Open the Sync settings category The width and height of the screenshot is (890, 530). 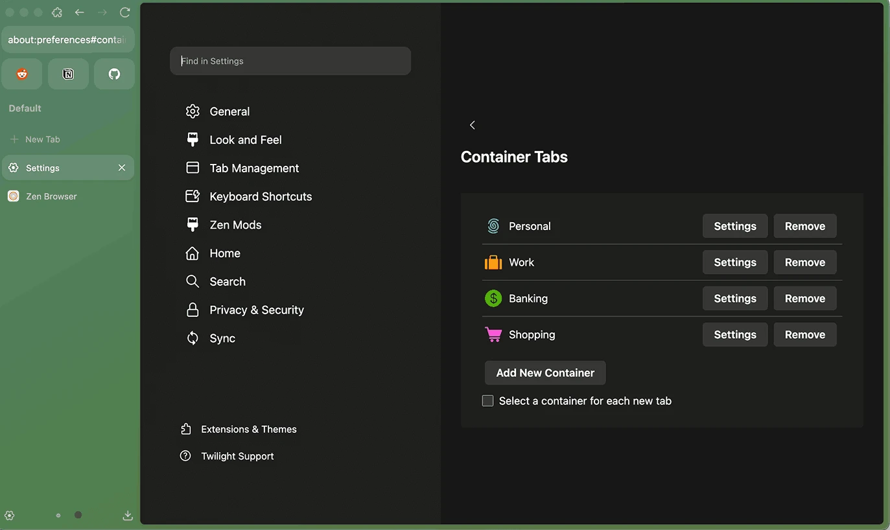click(210, 338)
